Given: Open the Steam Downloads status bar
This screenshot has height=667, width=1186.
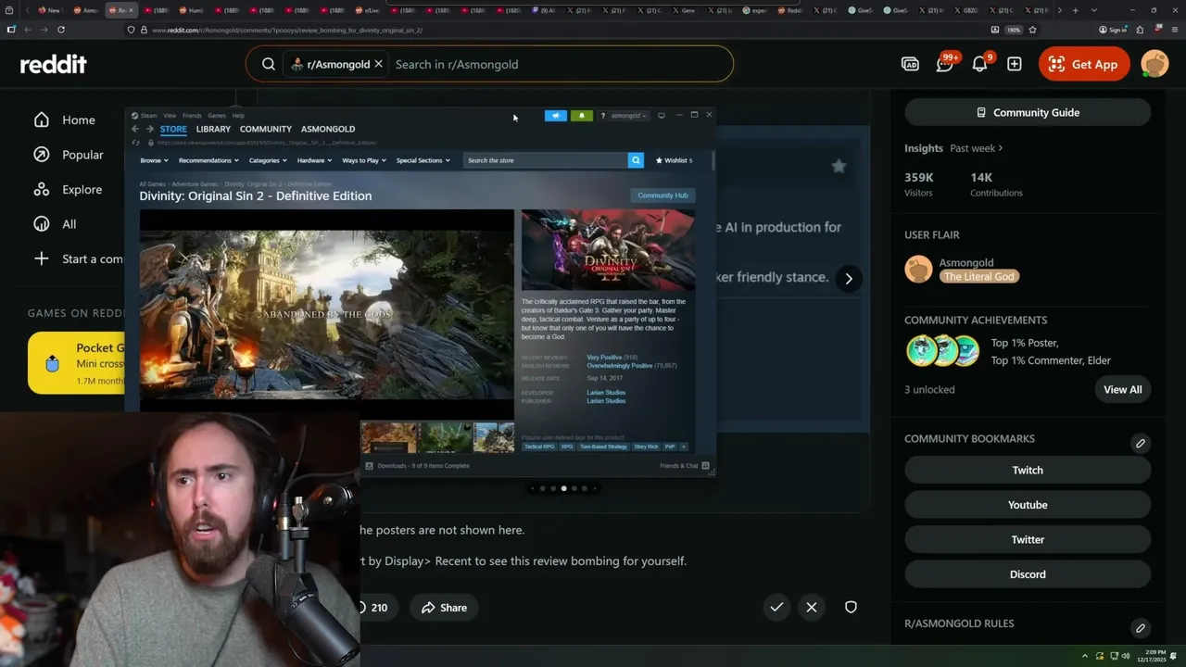Looking at the screenshot, I should pos(418,466).
